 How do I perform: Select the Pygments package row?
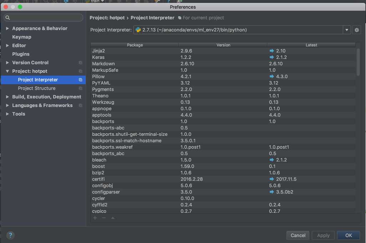click(223, 89)
